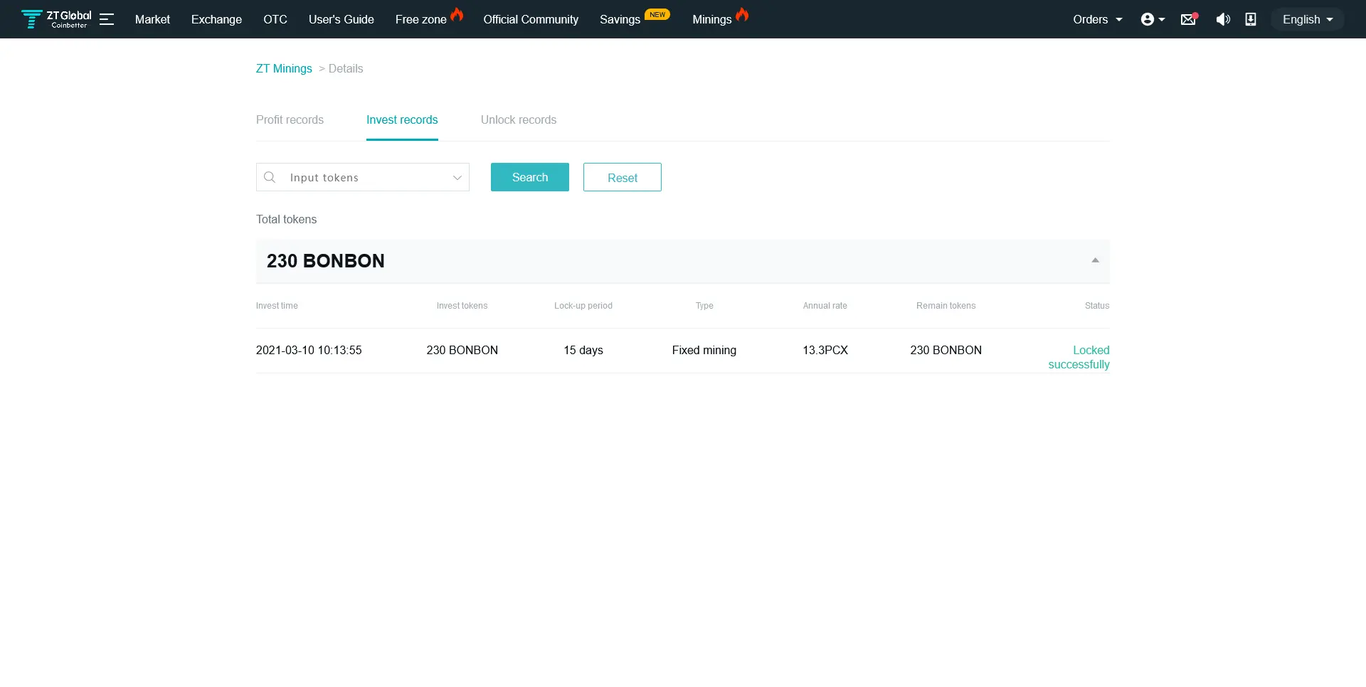This screenshot has height=687, width=1366.
Task: Click the search magnifier icon
Action: point(270,177)
